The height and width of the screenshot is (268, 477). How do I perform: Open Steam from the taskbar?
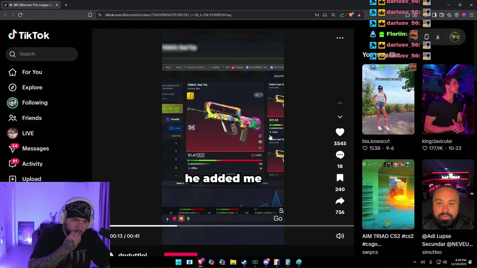(x=244, y=262)
